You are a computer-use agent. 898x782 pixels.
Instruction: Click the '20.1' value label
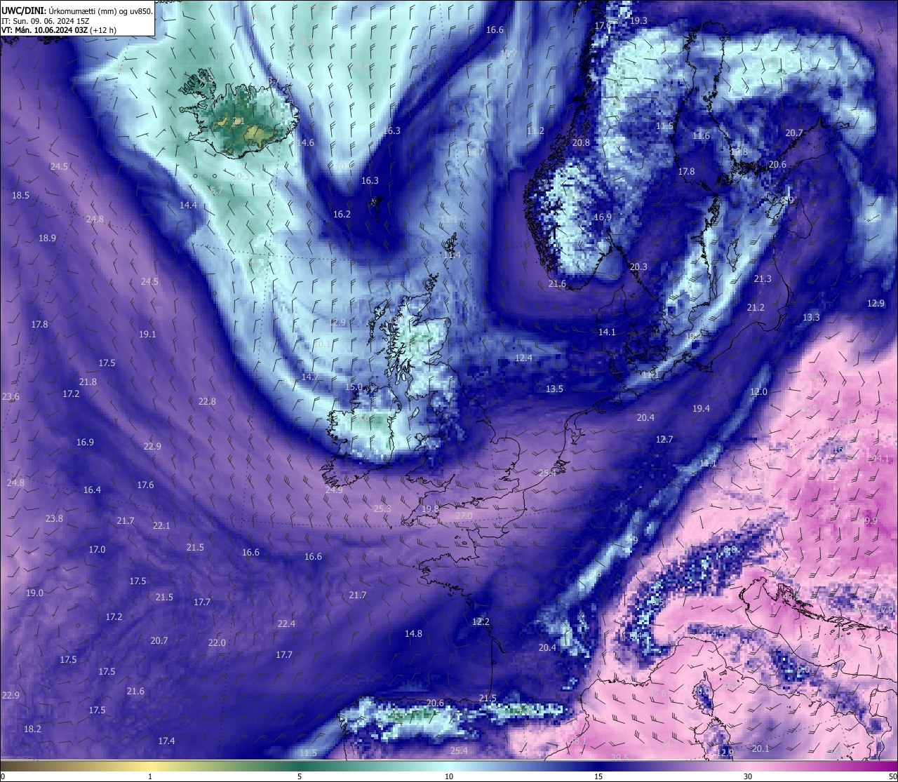[x=760, y=748]
